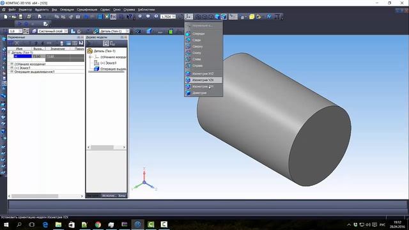This screenshot has width=409, height=230.
Task: Click the blue extrude shape icon near layer toolbar
Action: coord(149,31)
